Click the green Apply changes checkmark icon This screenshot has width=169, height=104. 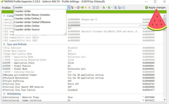[x=146, y=8]
